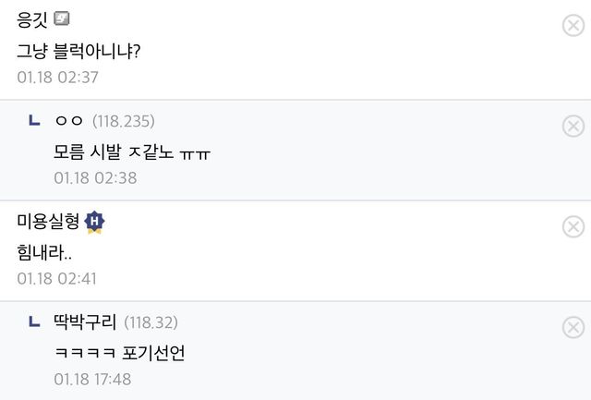Click the timestamp 01.18 17:48

tap(92, 380)
